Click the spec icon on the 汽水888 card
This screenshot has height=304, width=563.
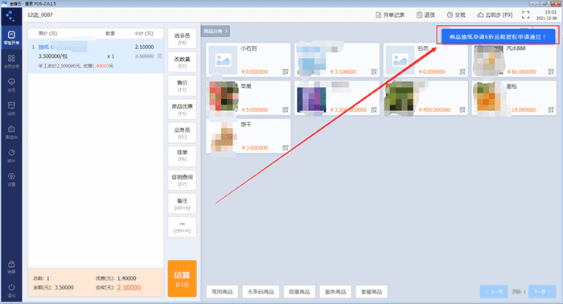(x=551, y=72)
